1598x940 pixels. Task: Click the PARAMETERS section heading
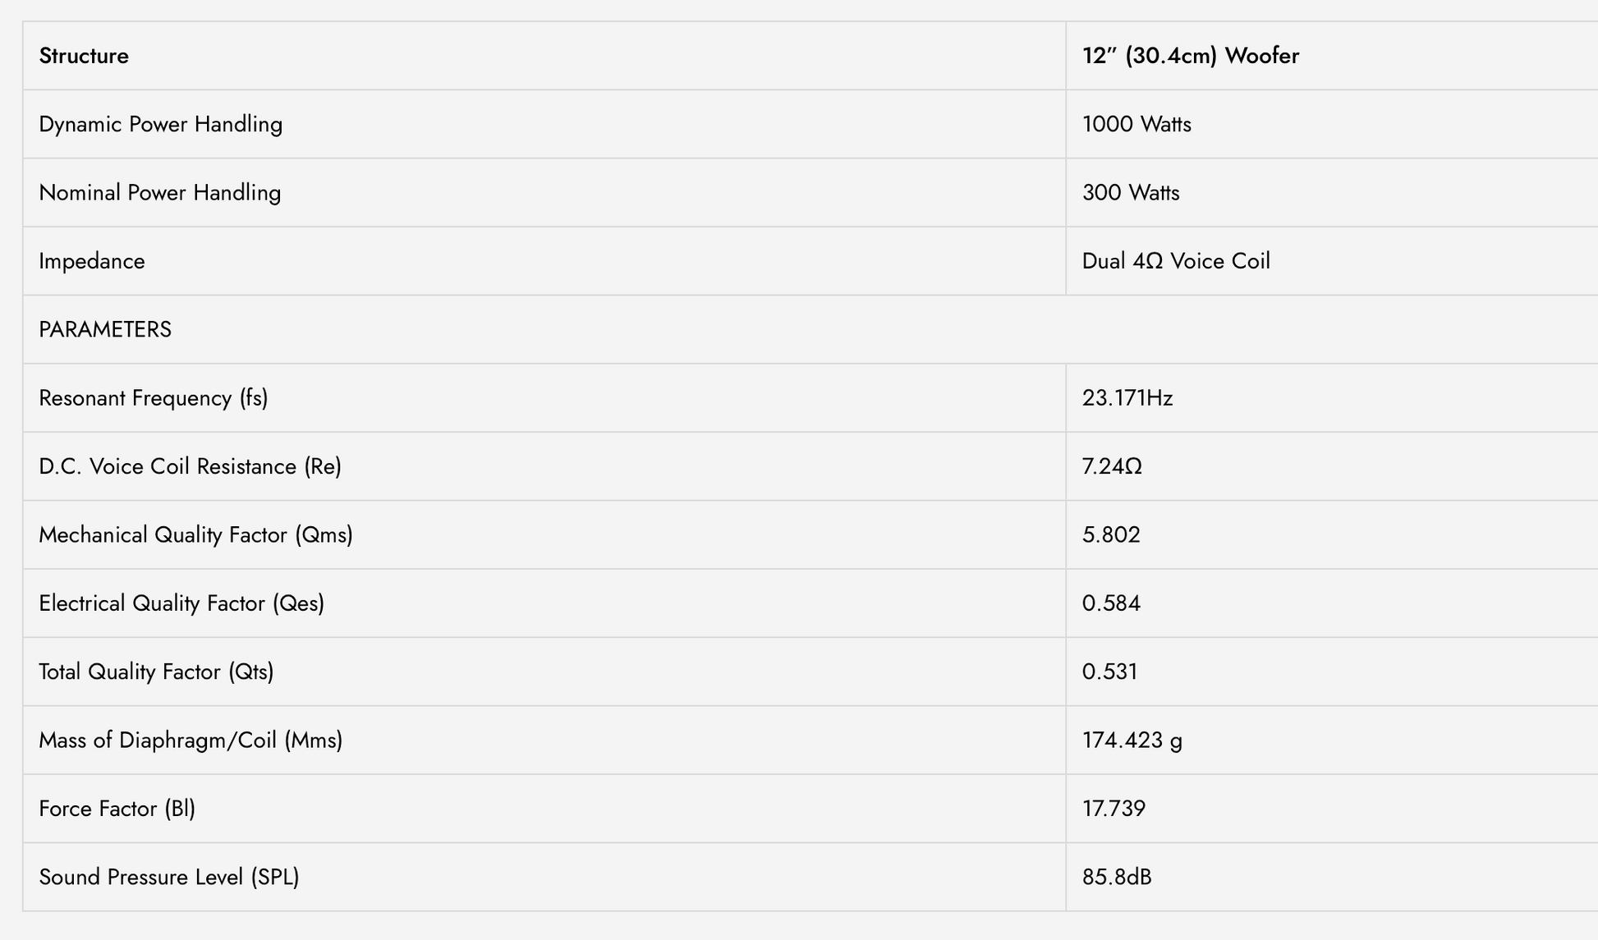(105, 329)
